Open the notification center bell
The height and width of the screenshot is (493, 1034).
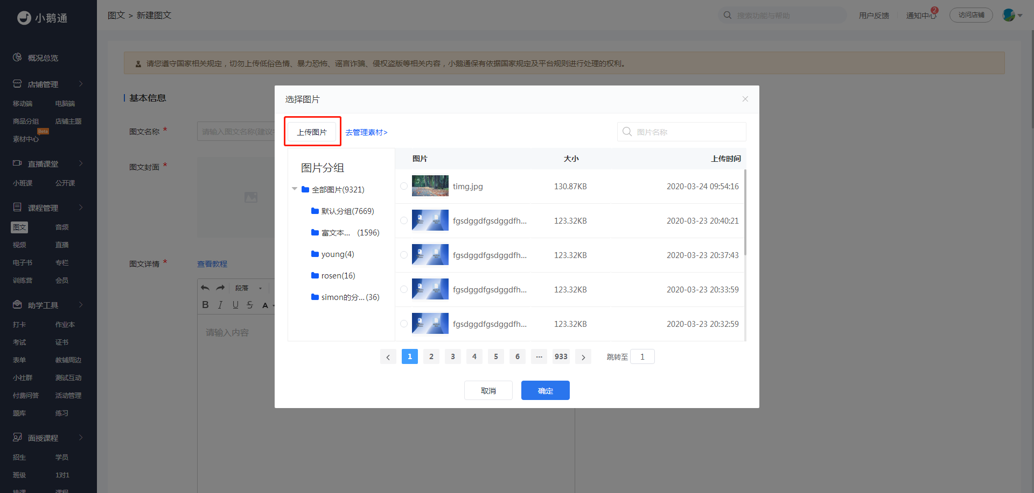tap(921, 15)
